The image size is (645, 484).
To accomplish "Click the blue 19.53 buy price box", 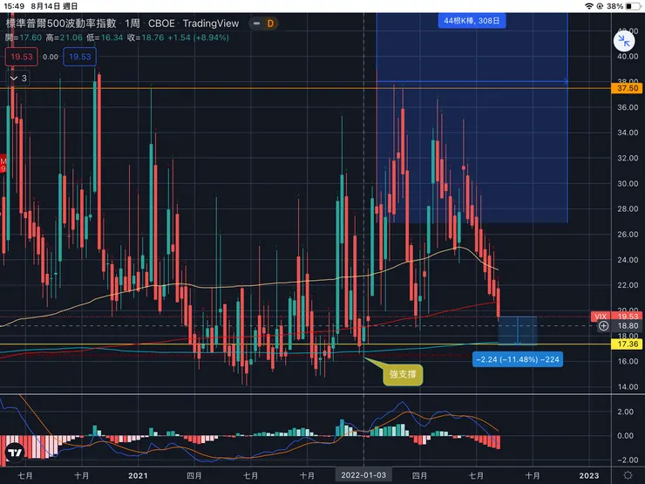I will [80, 57].
